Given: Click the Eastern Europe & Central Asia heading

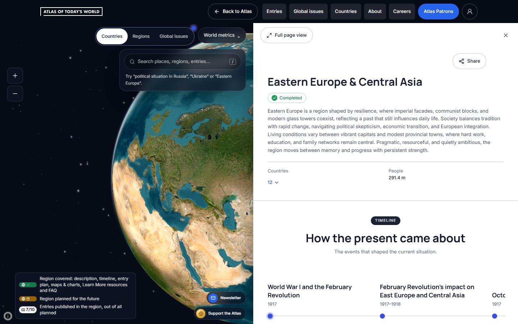Looking at the screenshot, I should pos(345,82).
